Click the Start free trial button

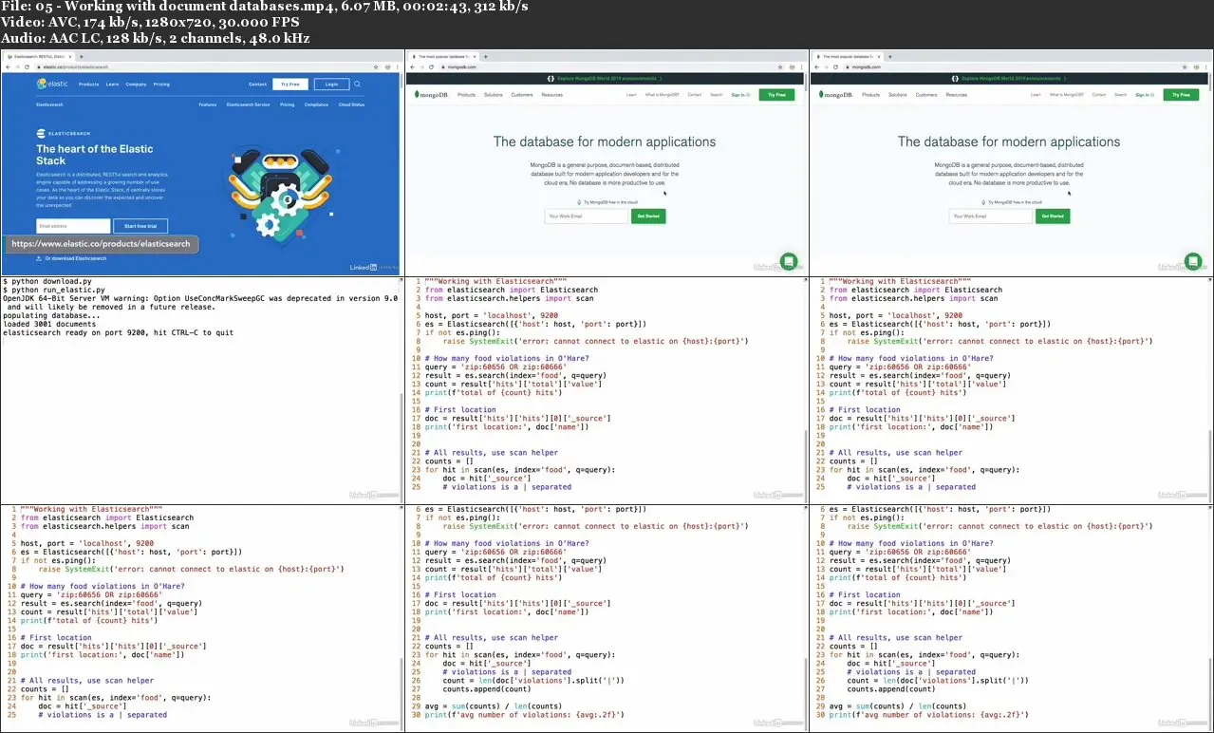coord(140,226)
